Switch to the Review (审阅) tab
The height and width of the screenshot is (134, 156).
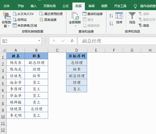point(91,6)
